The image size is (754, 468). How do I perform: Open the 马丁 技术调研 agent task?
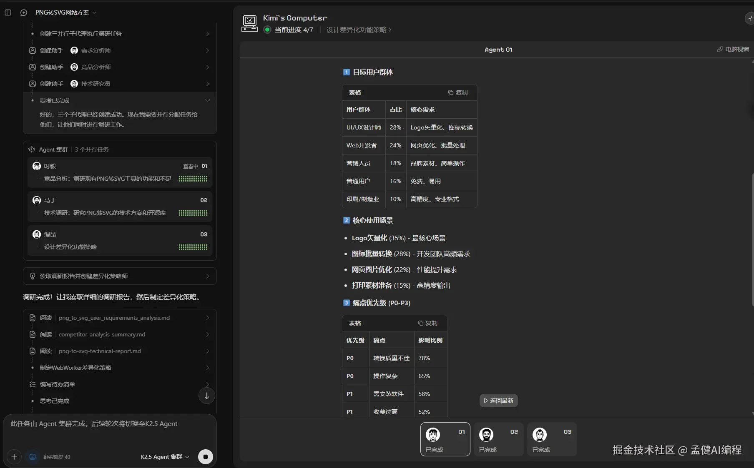pos(120,206)
